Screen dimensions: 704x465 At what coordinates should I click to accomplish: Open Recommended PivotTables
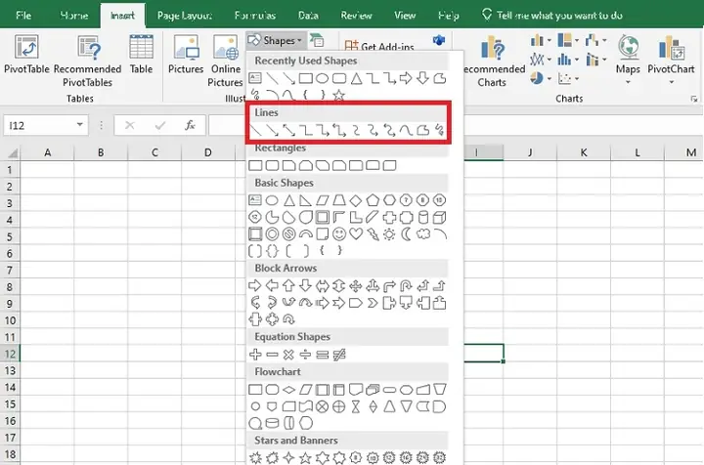[88, 62]
